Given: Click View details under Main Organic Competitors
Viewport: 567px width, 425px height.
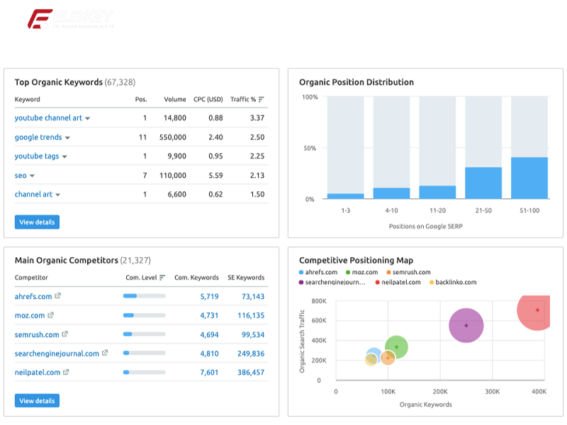Looking at the screenshot, I should [x=36, y=400].
